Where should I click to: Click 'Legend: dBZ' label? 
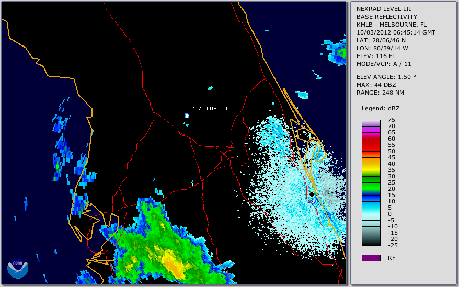point(381,108)
